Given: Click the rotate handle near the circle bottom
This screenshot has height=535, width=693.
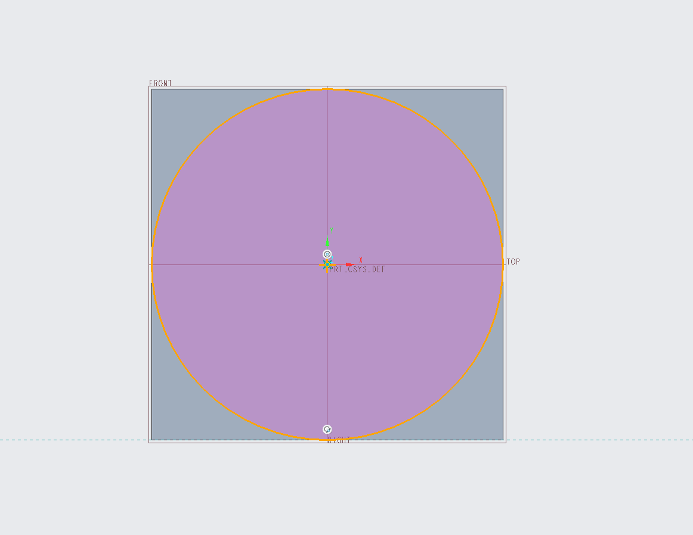Looking at the screenshot, I should click(x=327, y=430).
